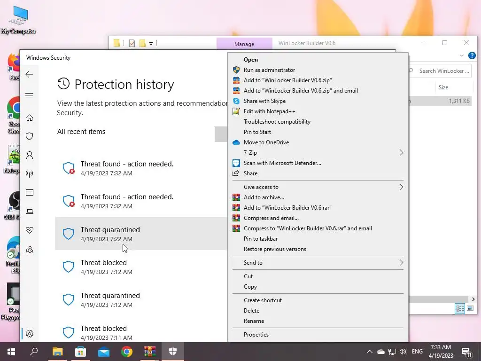Screen dimensions: 481x361
Task: Click Explorer horizontal scrollbar right arrow
Action: [x=473, y=299]
